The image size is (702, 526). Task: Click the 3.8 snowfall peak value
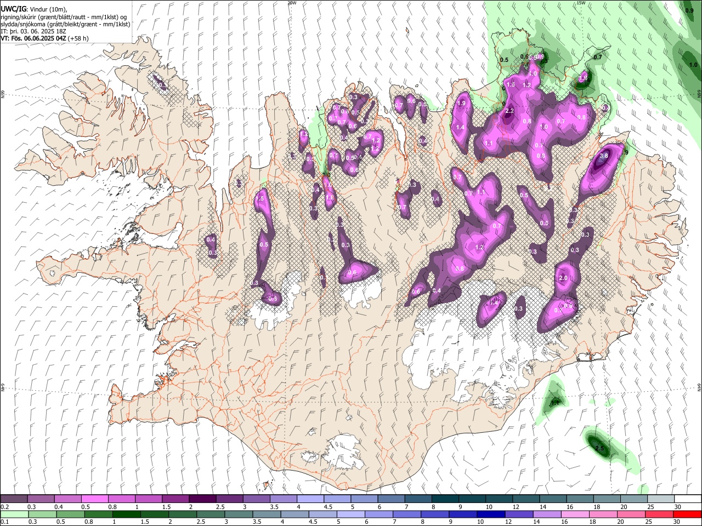click(x=604, y=156)
